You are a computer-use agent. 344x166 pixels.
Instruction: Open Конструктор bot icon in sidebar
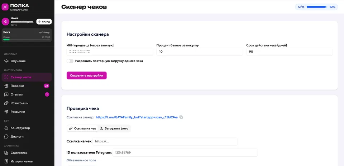[x=6, y=128]
